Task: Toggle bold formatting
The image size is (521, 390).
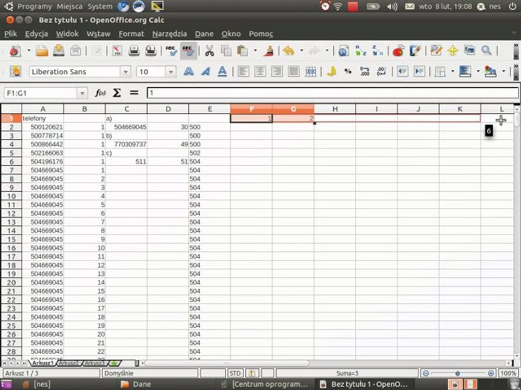Action: click(x=189, y=71)
